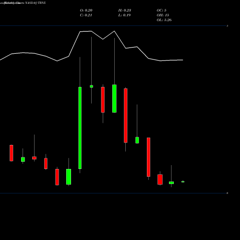Screen dimensions: 240x240
Task: Select the open price O: 0.20
Action: point(86,11)
